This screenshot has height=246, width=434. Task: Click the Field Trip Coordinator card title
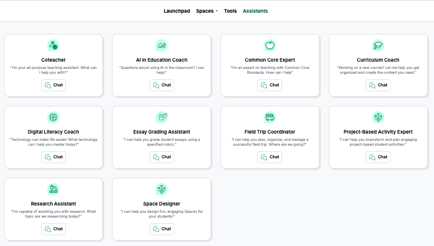click(x=270, y=132)
